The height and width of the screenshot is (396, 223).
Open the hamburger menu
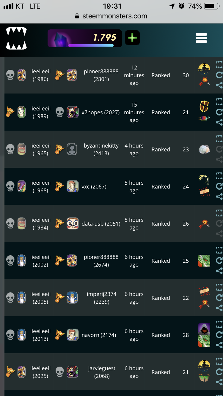coord(201,38)
